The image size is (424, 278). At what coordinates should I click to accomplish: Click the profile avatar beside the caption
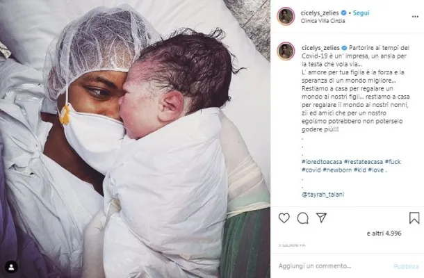click(286, 51)
